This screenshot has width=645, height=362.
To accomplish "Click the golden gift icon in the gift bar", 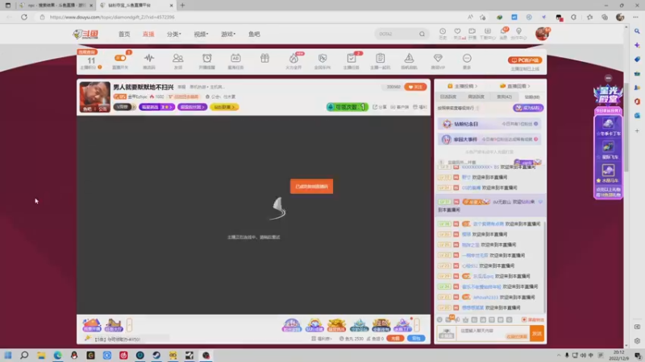I will coord(336,325).
